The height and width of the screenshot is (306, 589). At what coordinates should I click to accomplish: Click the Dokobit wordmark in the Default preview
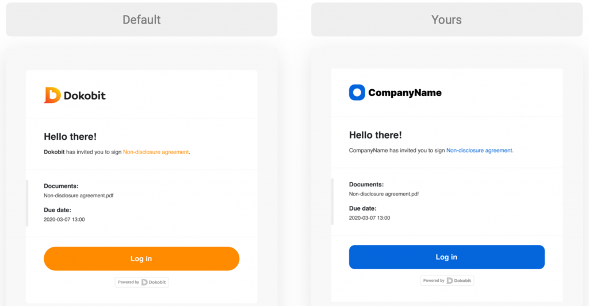pos(85,95)
